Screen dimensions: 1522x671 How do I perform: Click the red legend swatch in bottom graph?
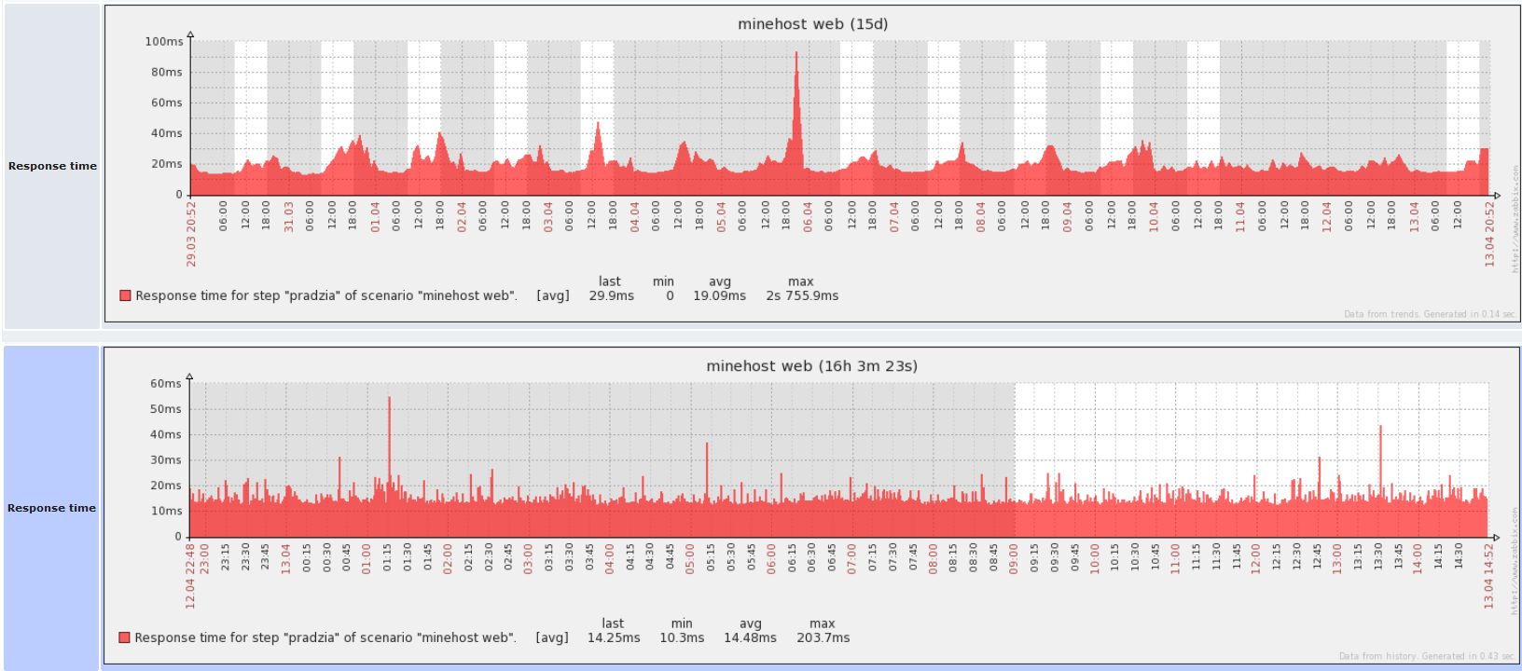pyautogui.click(x=124, y=637)
